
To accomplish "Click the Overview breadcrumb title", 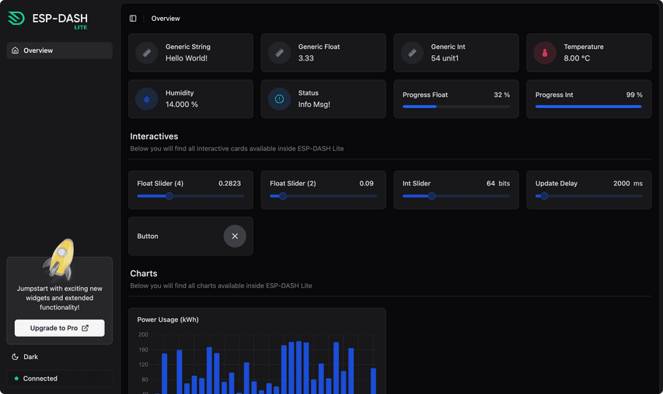I will (x=166, y=19).
